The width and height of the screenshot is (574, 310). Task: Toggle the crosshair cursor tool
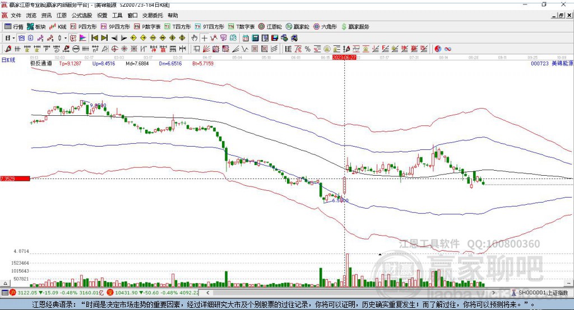[204, 38]
